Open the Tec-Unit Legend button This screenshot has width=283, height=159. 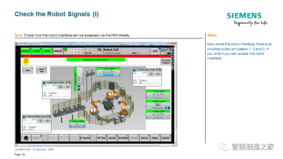[x=166, y=61]
